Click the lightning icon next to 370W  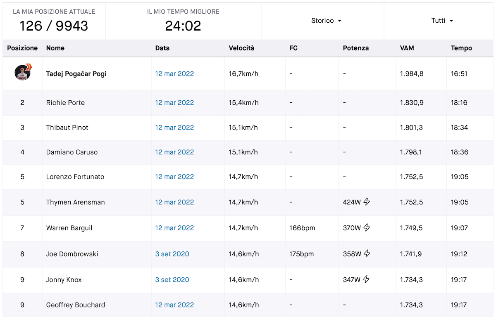point(367,227)
